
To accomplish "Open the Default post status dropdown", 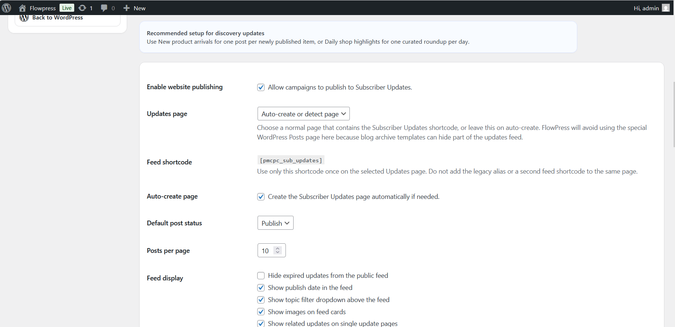I will tap(276, 223).
